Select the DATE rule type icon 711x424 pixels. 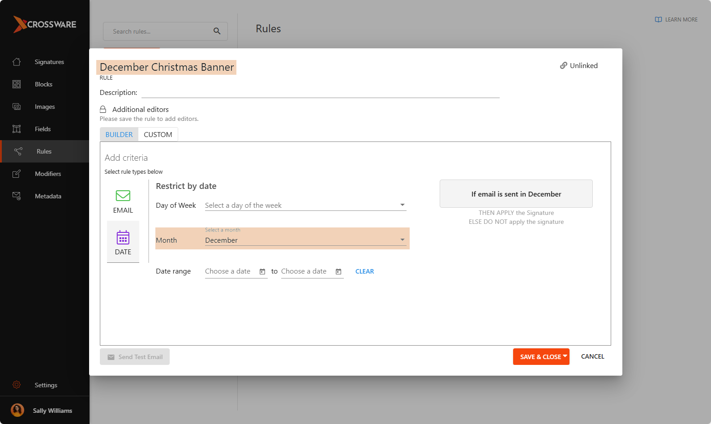pos(123,238)
